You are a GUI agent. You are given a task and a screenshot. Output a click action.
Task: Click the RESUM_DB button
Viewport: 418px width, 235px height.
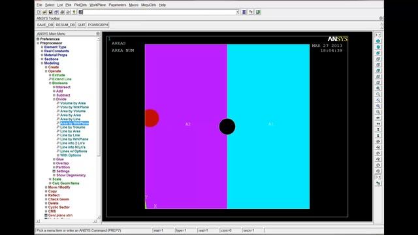[65, 25]
